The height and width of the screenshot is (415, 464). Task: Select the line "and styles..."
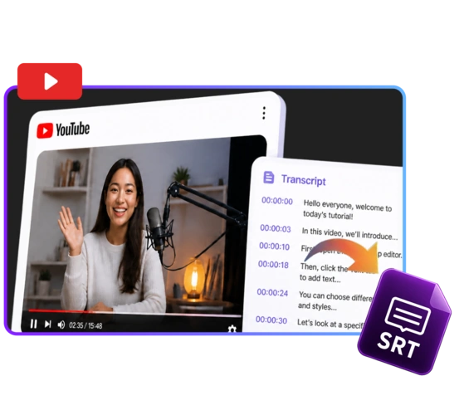317,306
